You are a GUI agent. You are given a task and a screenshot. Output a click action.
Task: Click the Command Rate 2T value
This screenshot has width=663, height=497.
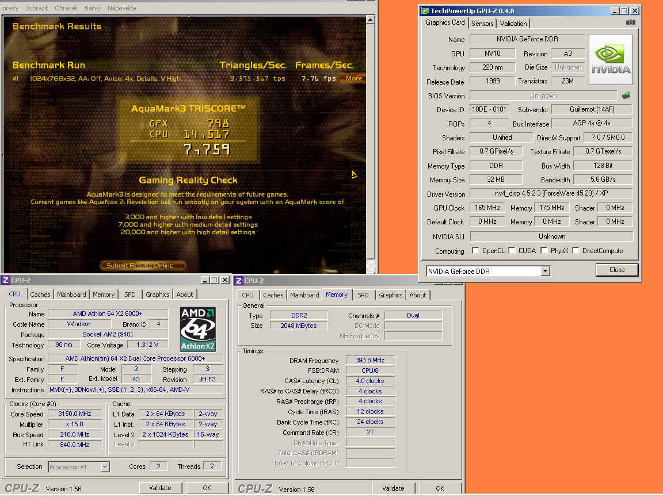pyautogui.click(x=370, y=433)
